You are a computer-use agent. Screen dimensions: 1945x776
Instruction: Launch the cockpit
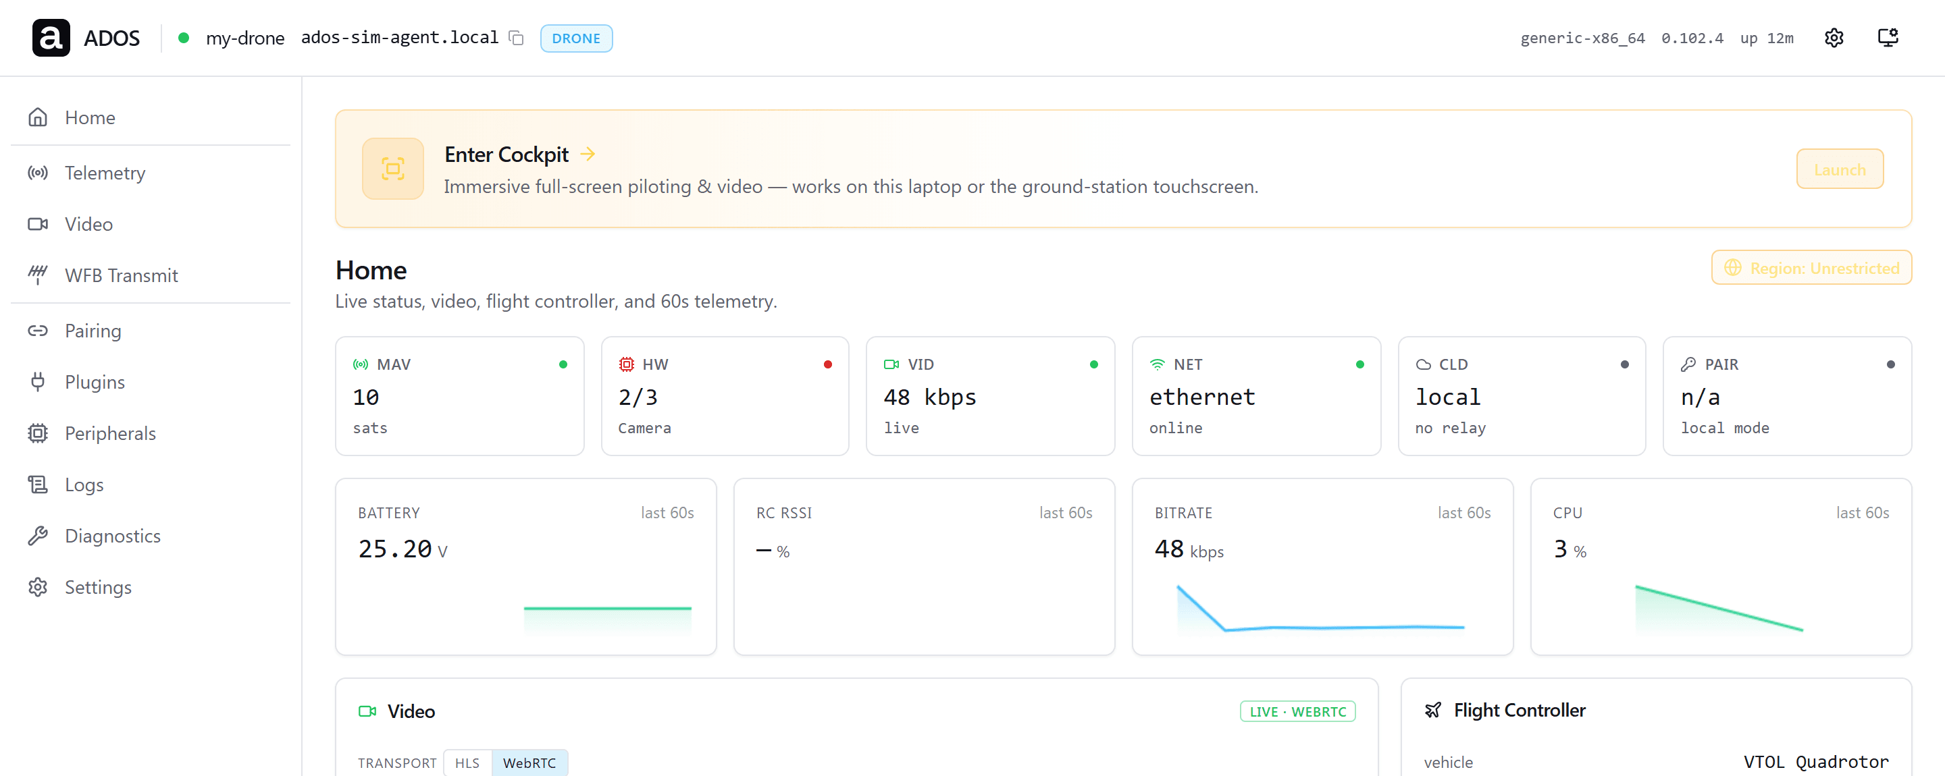[x=1839, y=169]
